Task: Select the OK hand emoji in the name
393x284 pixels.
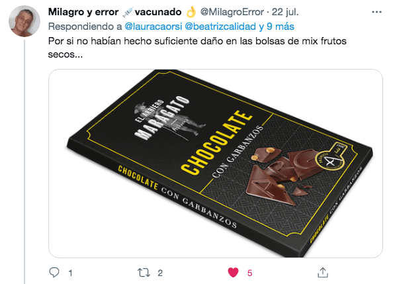Action: [191, 12]
